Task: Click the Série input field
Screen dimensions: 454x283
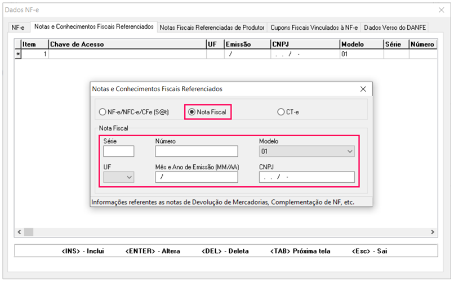Action: (119, 151)
